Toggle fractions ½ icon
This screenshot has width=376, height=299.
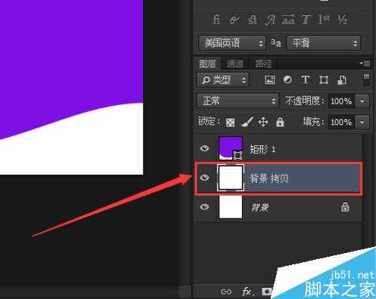tap(343, 20)
